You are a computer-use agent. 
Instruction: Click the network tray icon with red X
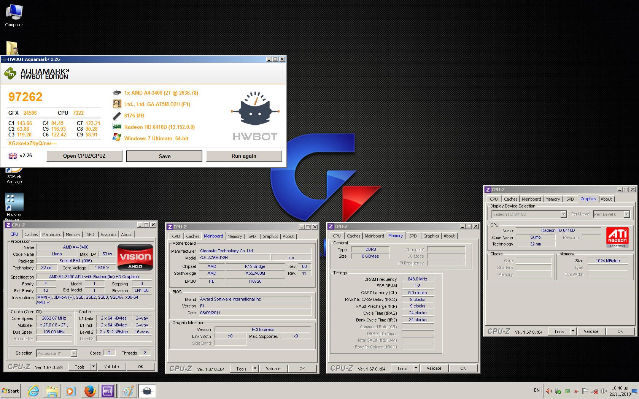pos(594,391)
